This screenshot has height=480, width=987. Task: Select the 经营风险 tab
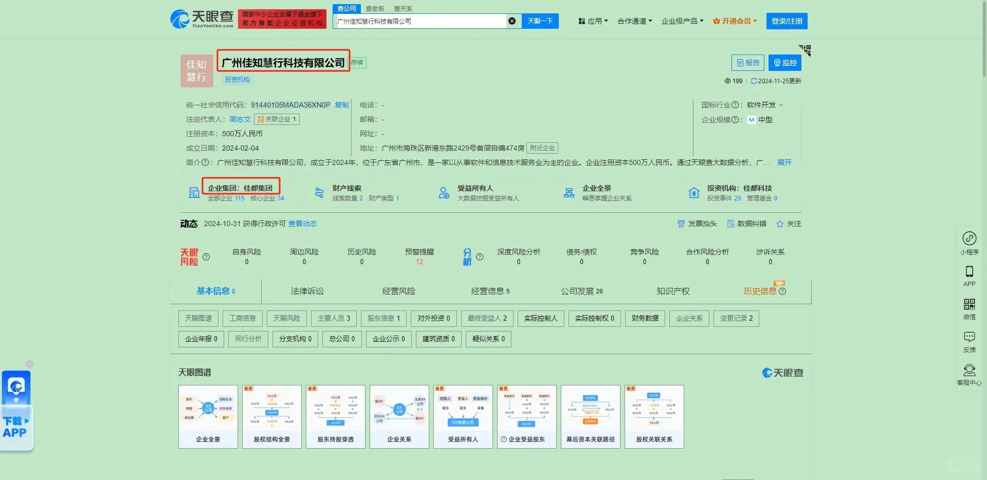pos(399,291)
